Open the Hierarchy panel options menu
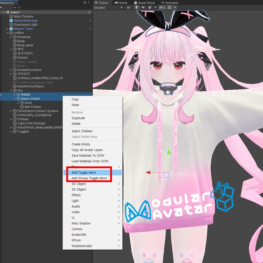Viewport: 263px width, 263px height. [x=89, y=2]
